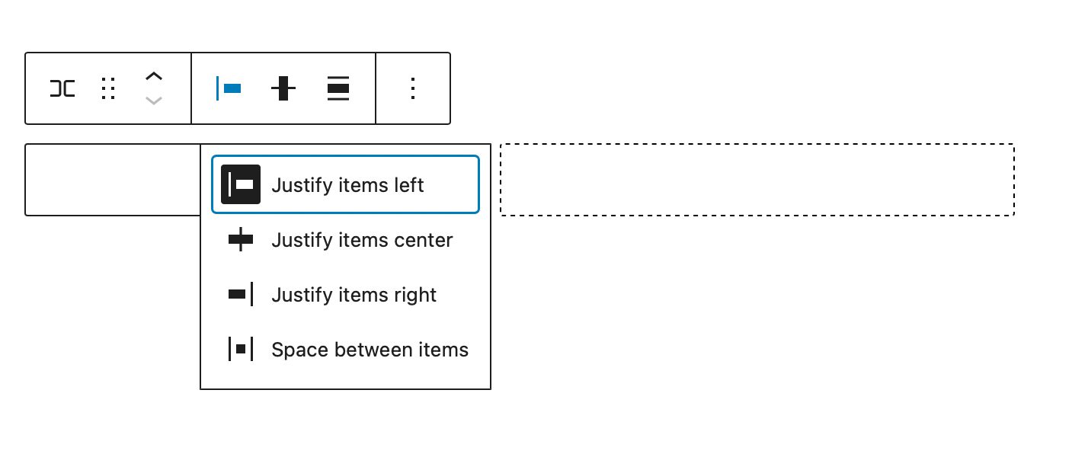Open the vertical alignment control in toolbar
The width and height of the screenshot is (1088, 454).
(283, 89)
